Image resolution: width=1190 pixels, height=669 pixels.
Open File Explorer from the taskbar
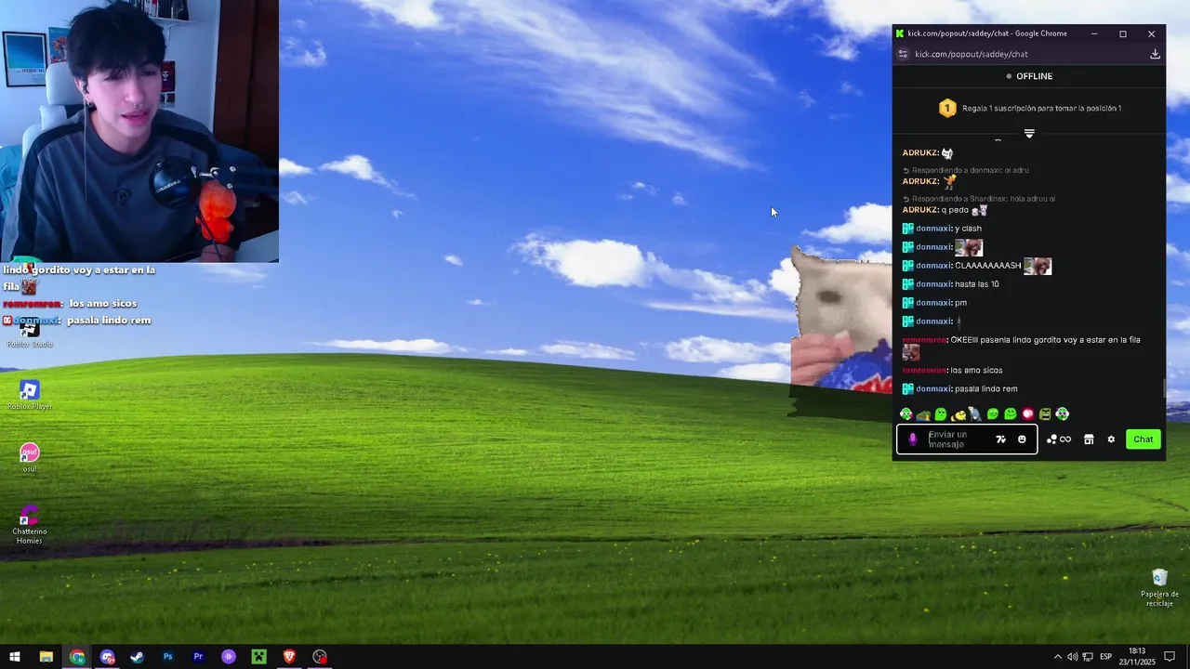pyautogui.click(x=46, y=657)
